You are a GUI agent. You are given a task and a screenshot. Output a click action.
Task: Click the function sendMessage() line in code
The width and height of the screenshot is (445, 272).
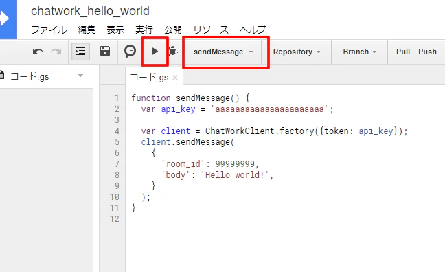tap(190, 98)
